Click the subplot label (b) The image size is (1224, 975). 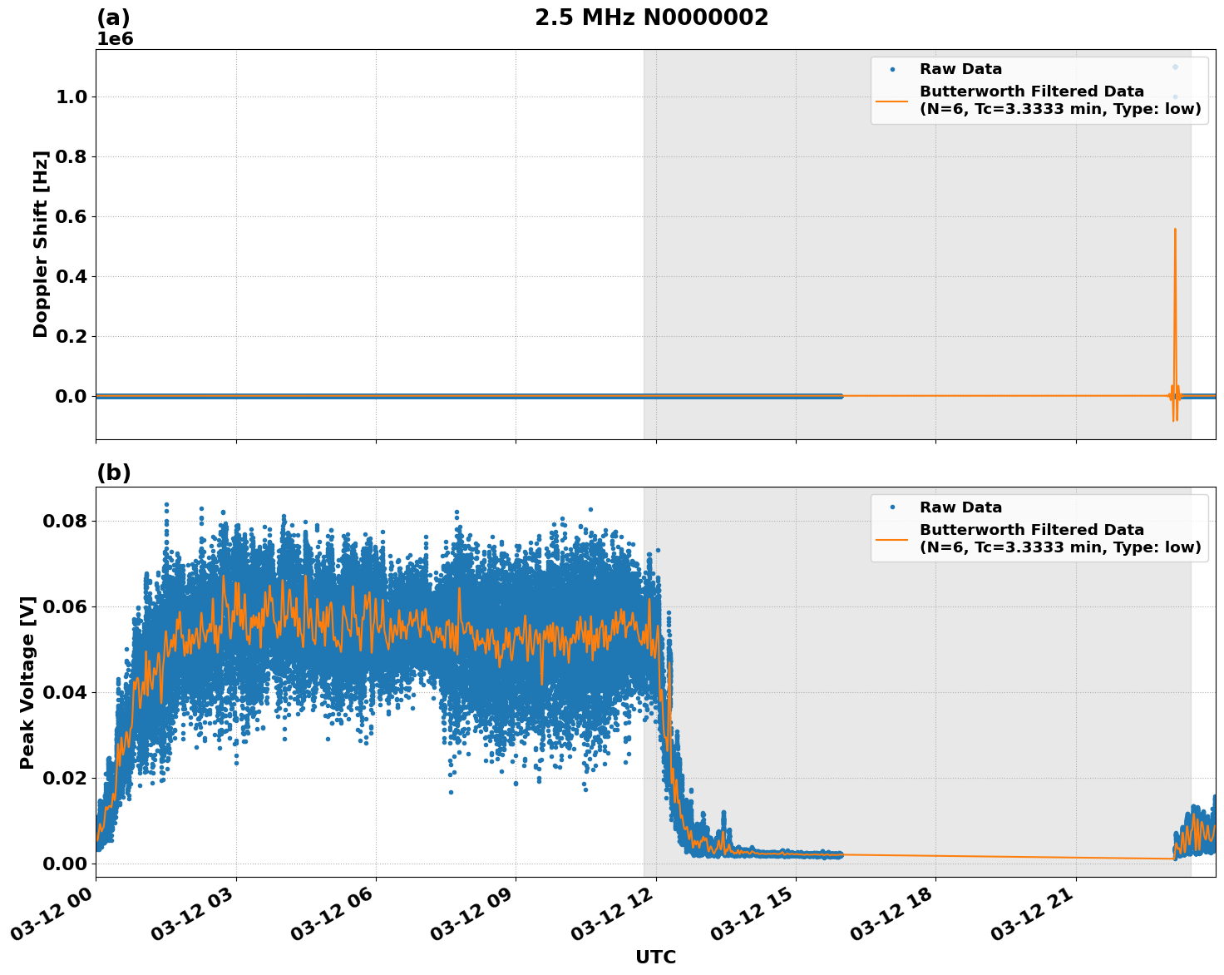click(115, 471)
